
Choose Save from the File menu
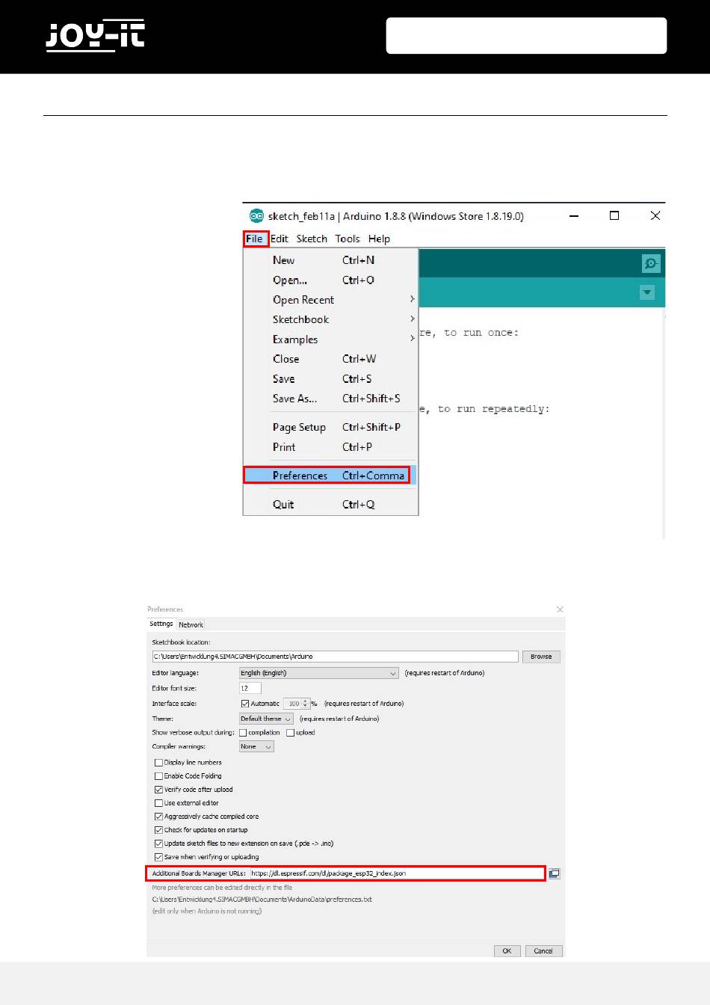tap(330, 379)
